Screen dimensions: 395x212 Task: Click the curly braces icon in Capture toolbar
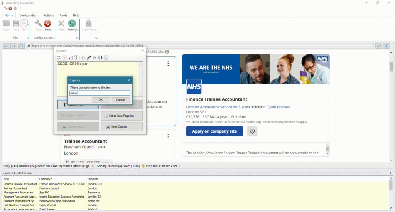point(100,57)
